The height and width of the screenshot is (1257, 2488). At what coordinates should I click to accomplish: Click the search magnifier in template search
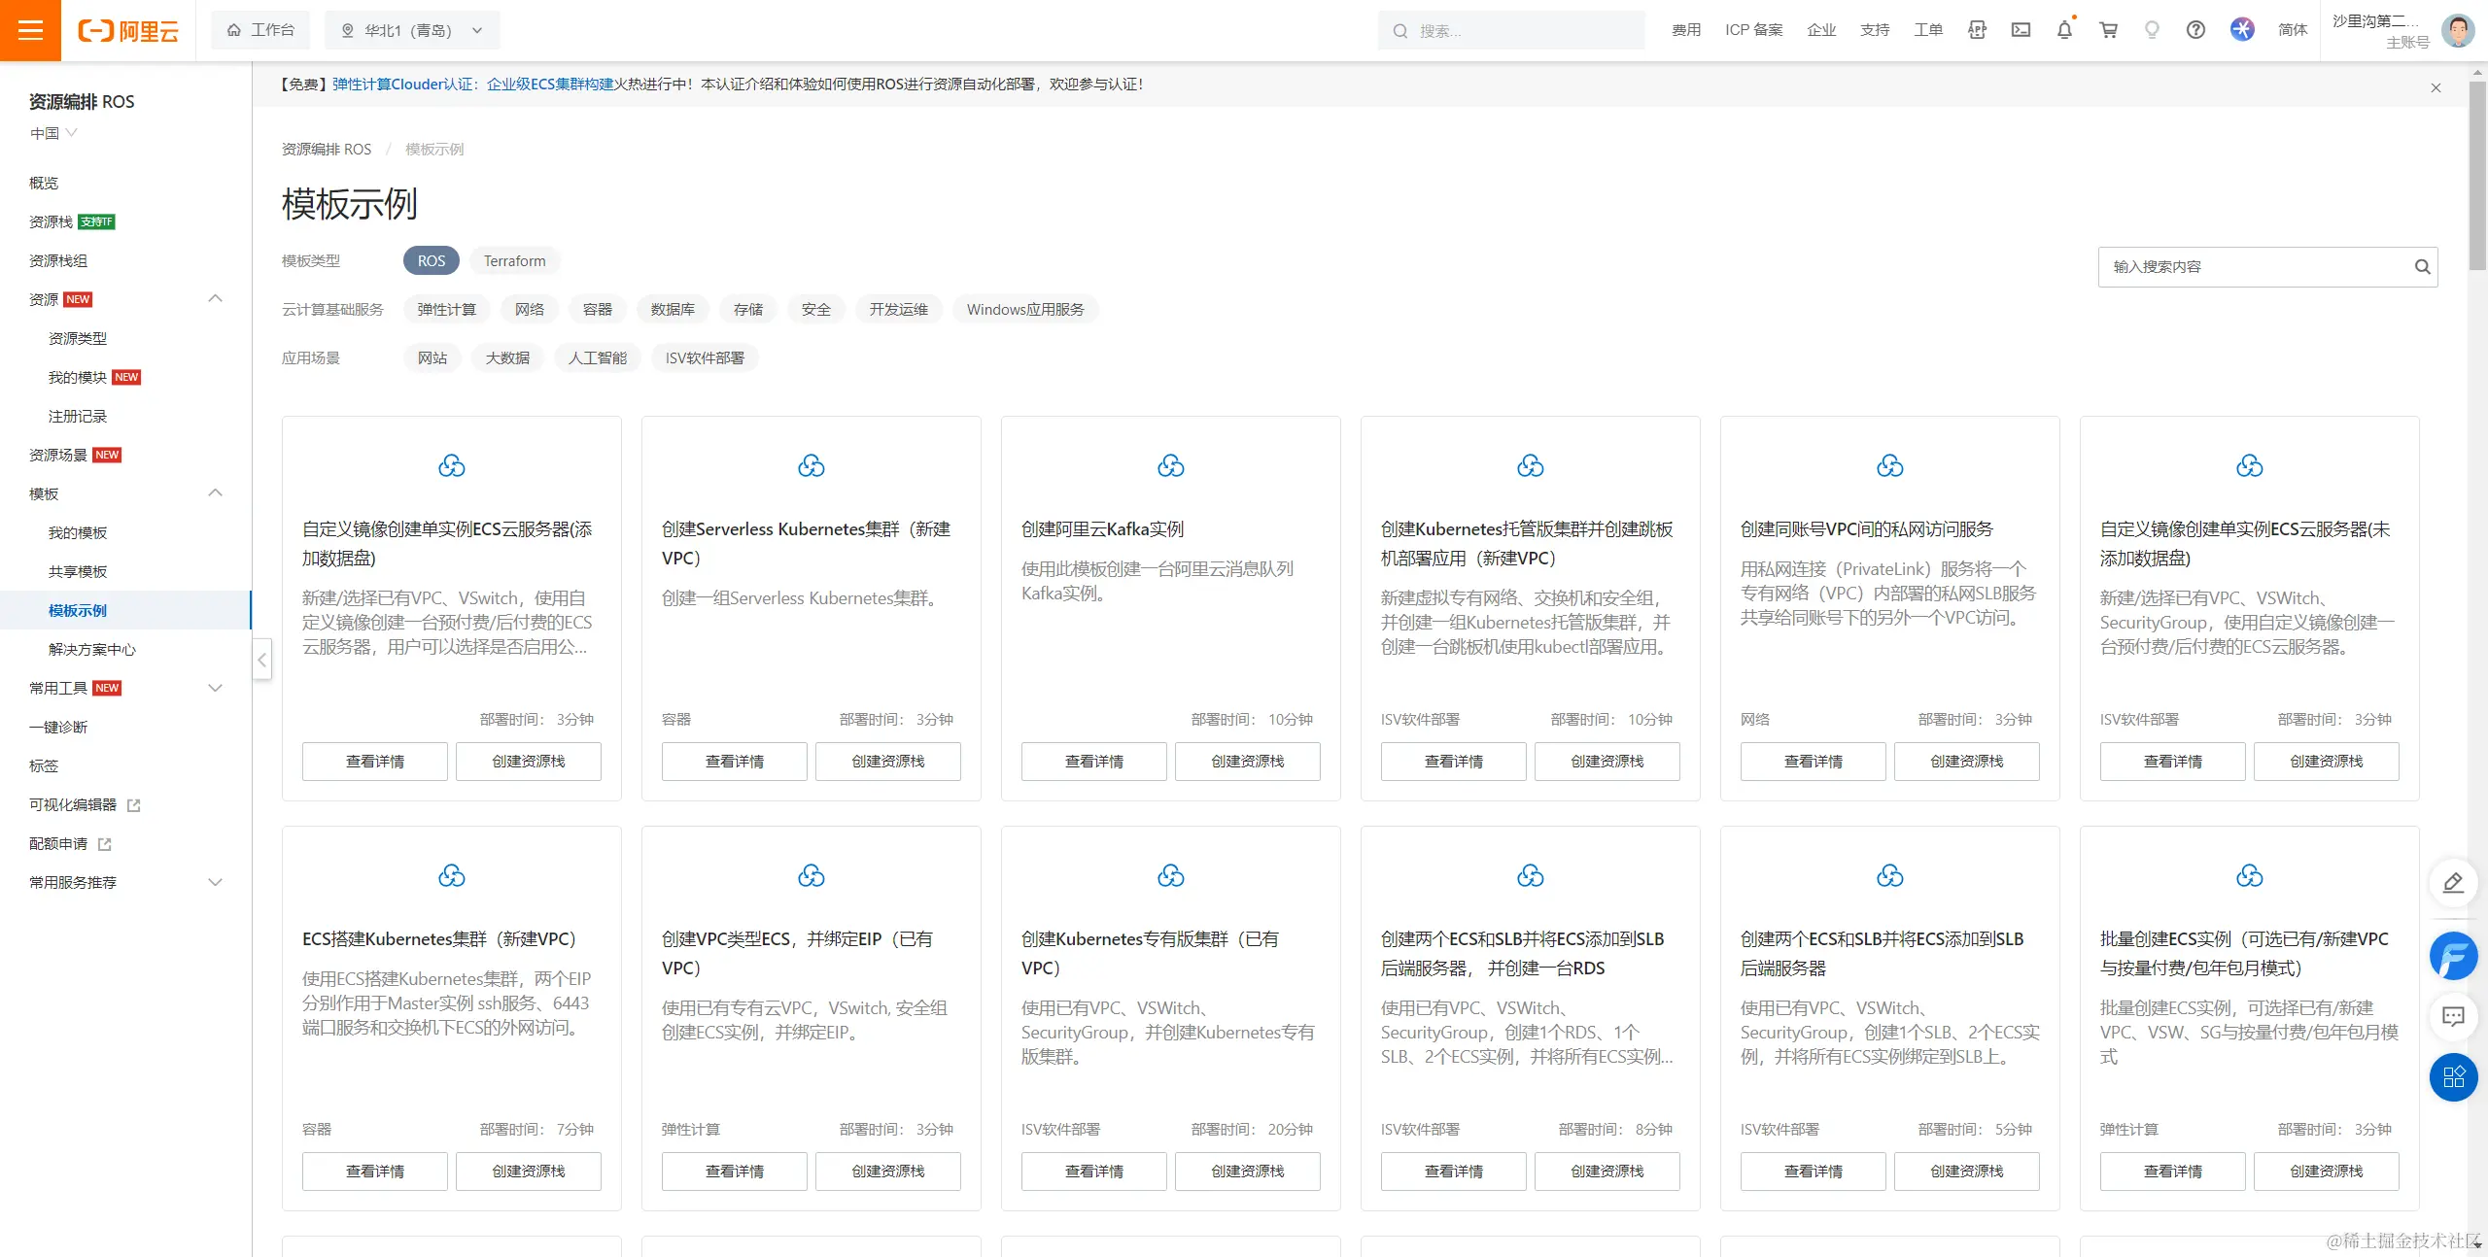pyautogui.click(x=2422, y=267)
